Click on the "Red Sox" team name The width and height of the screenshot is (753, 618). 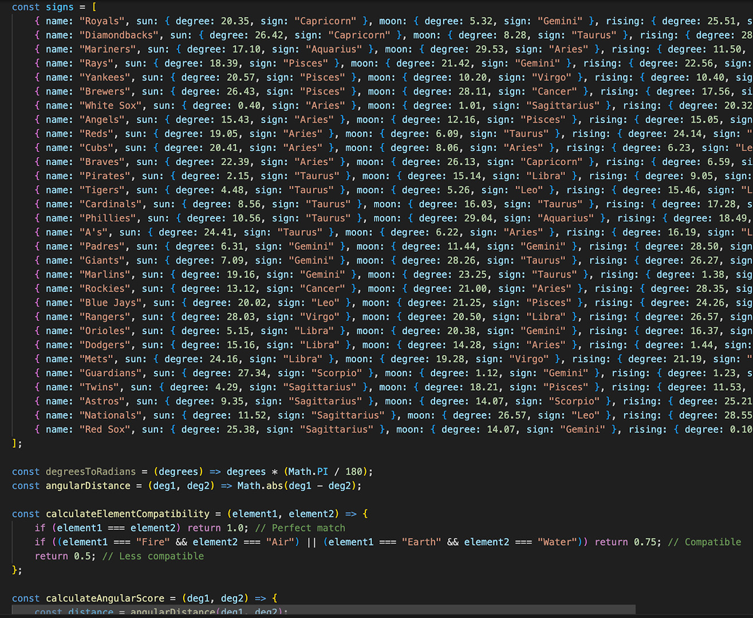[105, 429]
